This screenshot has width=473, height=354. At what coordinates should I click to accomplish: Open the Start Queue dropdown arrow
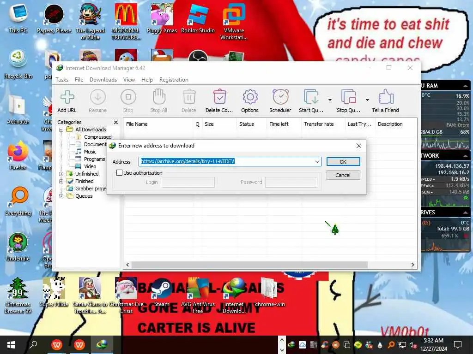point(330,100)
